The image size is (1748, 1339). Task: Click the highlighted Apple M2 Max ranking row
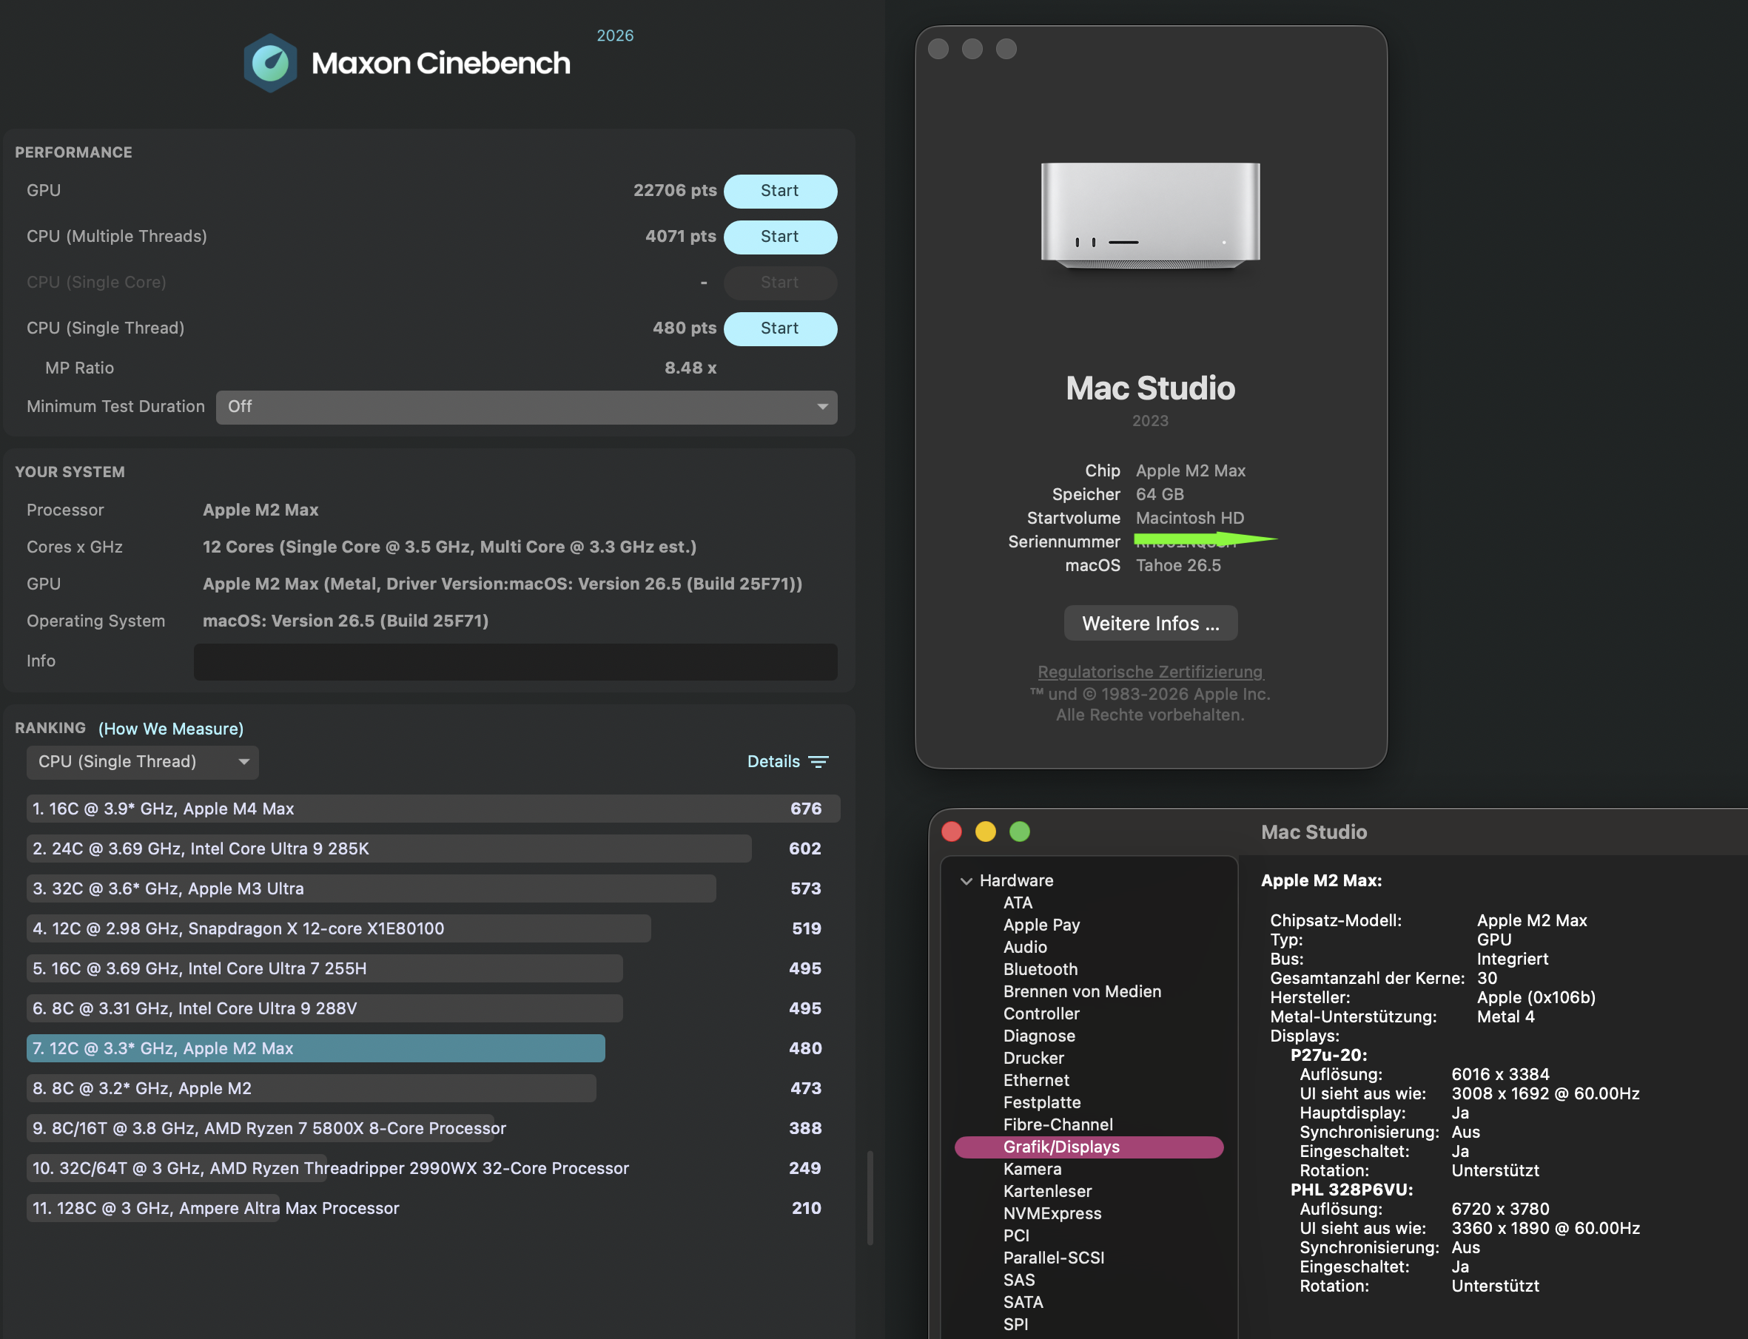[x=433, y=1049]
